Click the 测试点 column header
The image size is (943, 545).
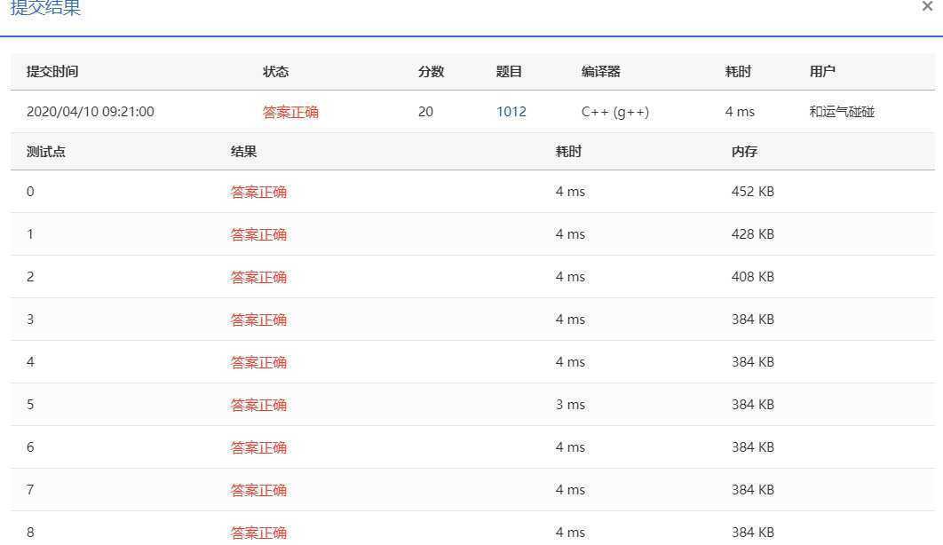45,152
